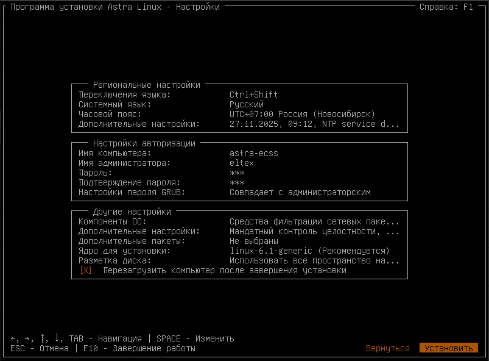Open the Переключения языка setting

[x=253, y=95]
